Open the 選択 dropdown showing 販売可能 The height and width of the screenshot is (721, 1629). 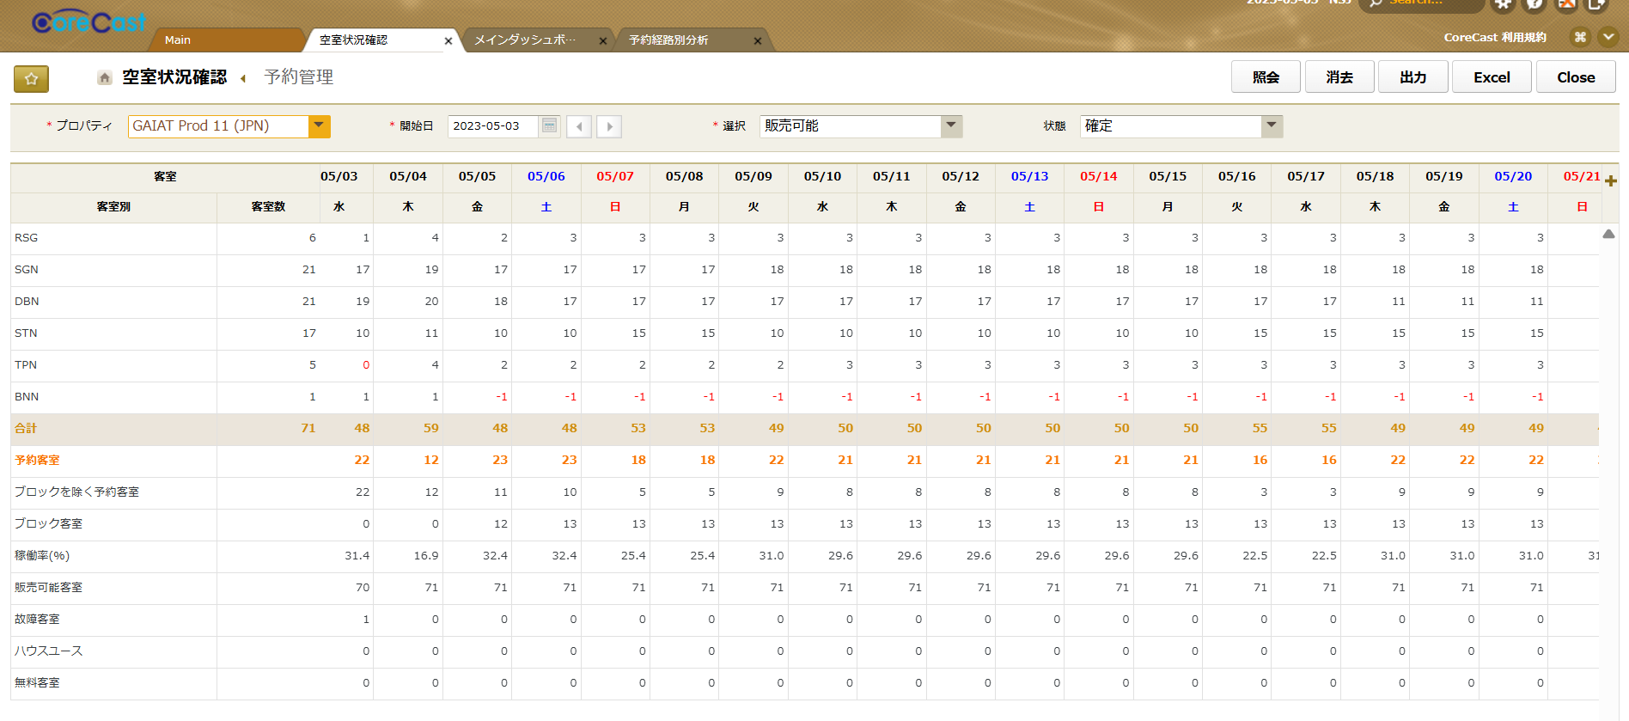coord(951,126)
